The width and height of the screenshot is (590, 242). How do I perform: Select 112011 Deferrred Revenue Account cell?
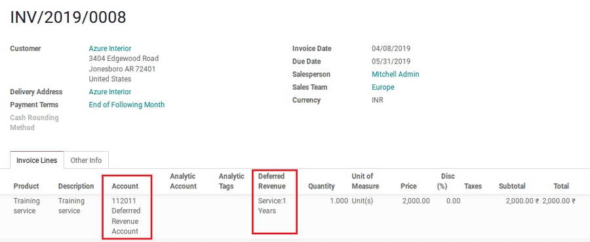(126, 216)
